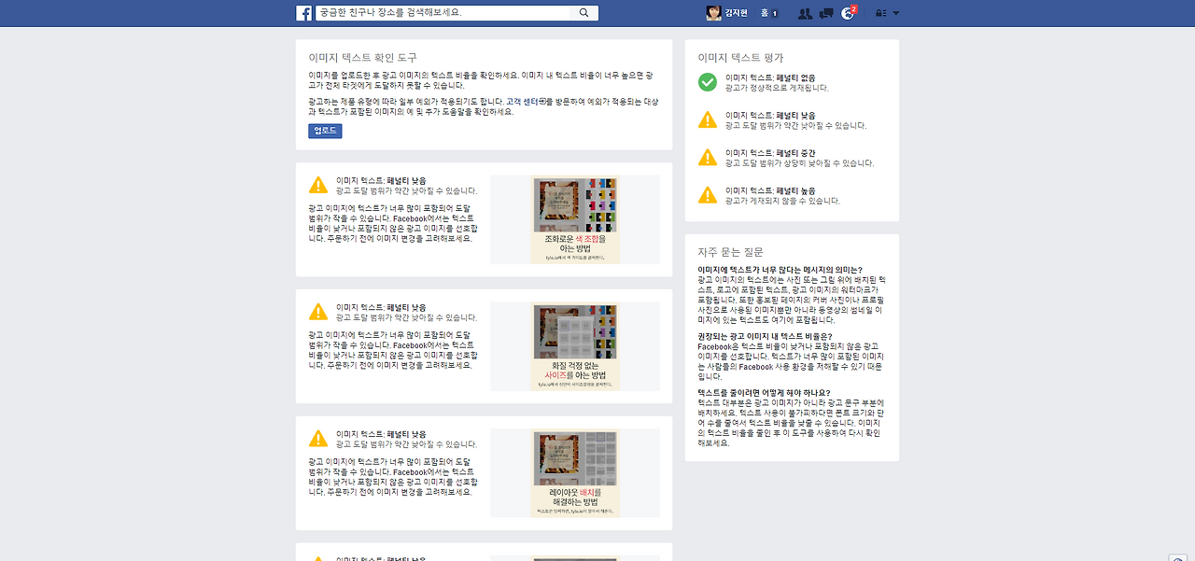Viewport: 1195px width, 561px height.
Task: Open the friend requests icon
Action: point(805,13)
